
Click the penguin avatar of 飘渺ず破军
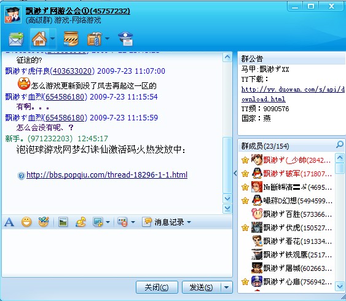coord(257,173)
